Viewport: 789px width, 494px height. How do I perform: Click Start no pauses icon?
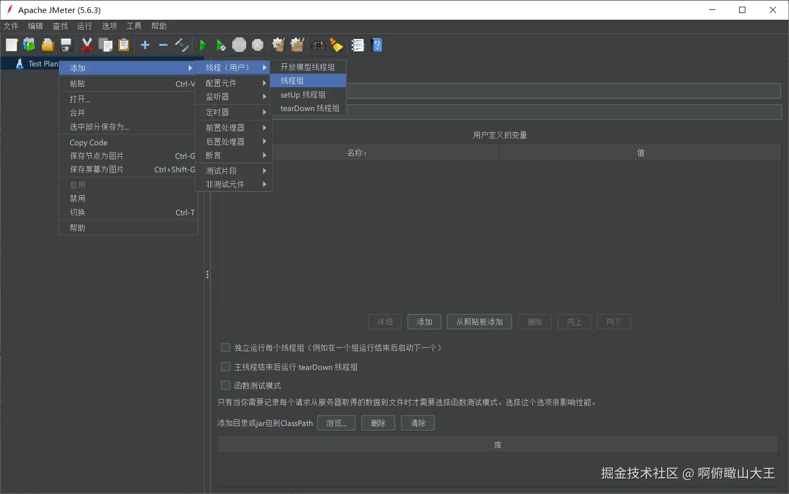point(221,45)
